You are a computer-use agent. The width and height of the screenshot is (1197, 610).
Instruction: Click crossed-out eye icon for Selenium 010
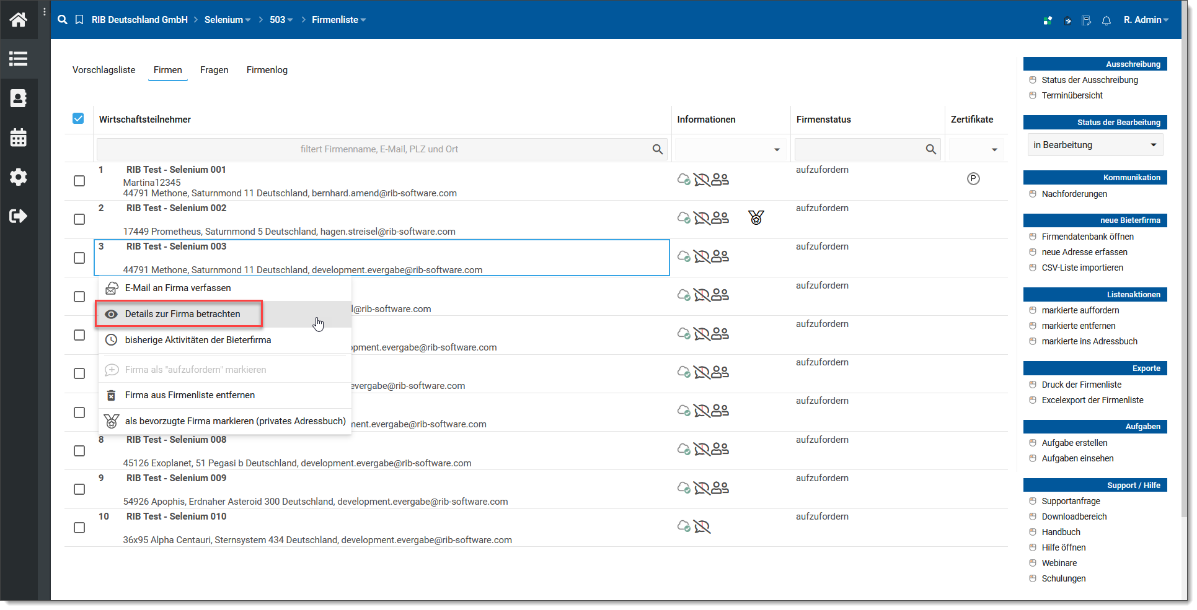[x=702, y=526]
